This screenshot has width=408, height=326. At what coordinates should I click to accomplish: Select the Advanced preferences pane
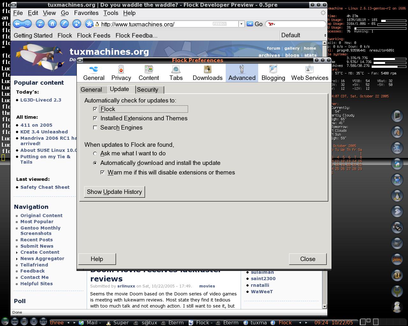(x=242, y=73)
